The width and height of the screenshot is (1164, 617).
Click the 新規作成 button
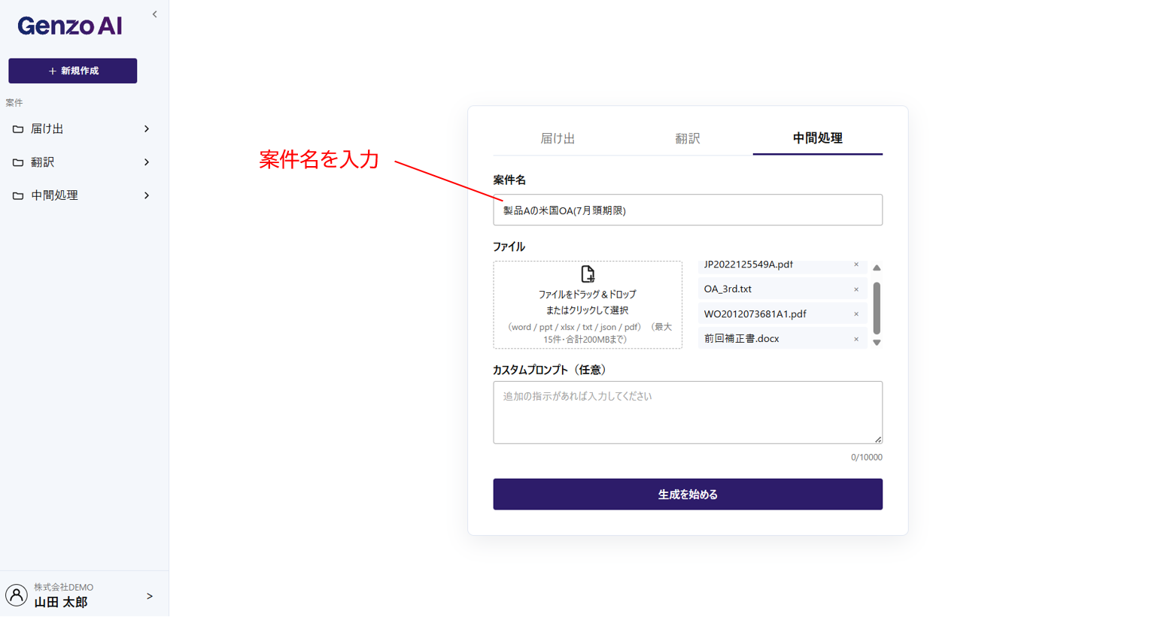click(x=73, y=71)
